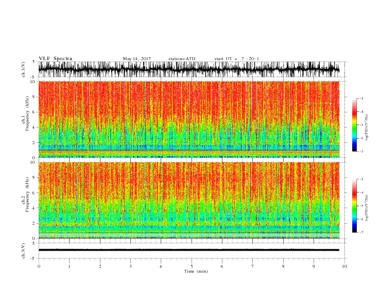Click the "VLF Spectra" title text
388x299 pixels.
coord(55,59)
